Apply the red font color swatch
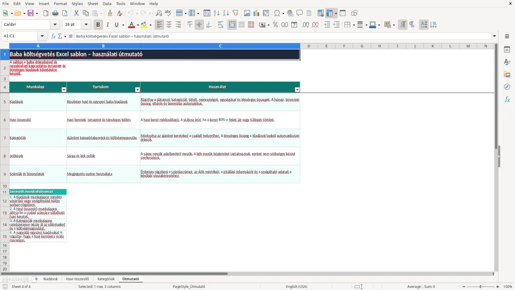 pos(131,25)
